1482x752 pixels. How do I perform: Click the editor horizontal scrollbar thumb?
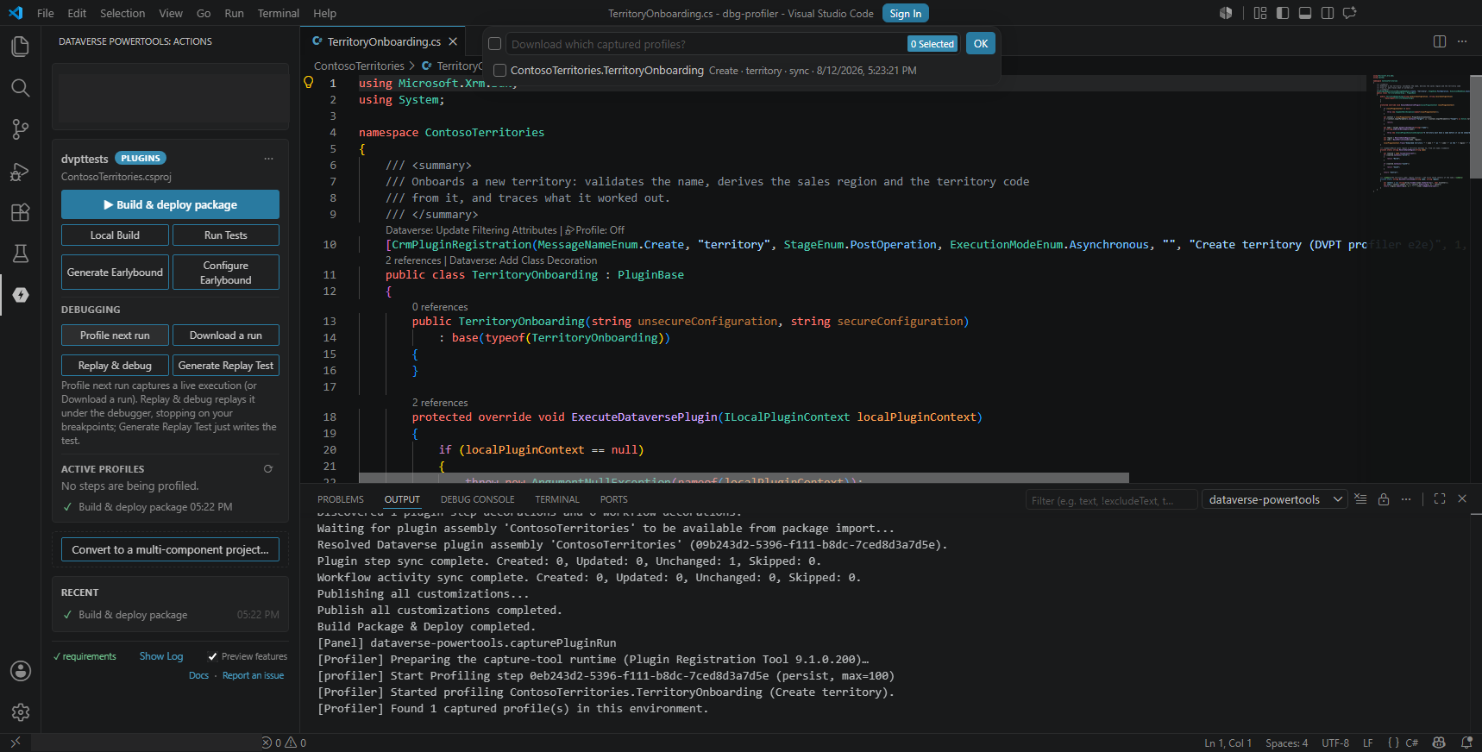(x=744, y=478)
